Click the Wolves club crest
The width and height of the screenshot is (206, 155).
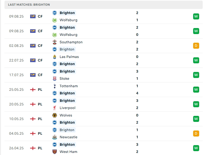[55, 115]
